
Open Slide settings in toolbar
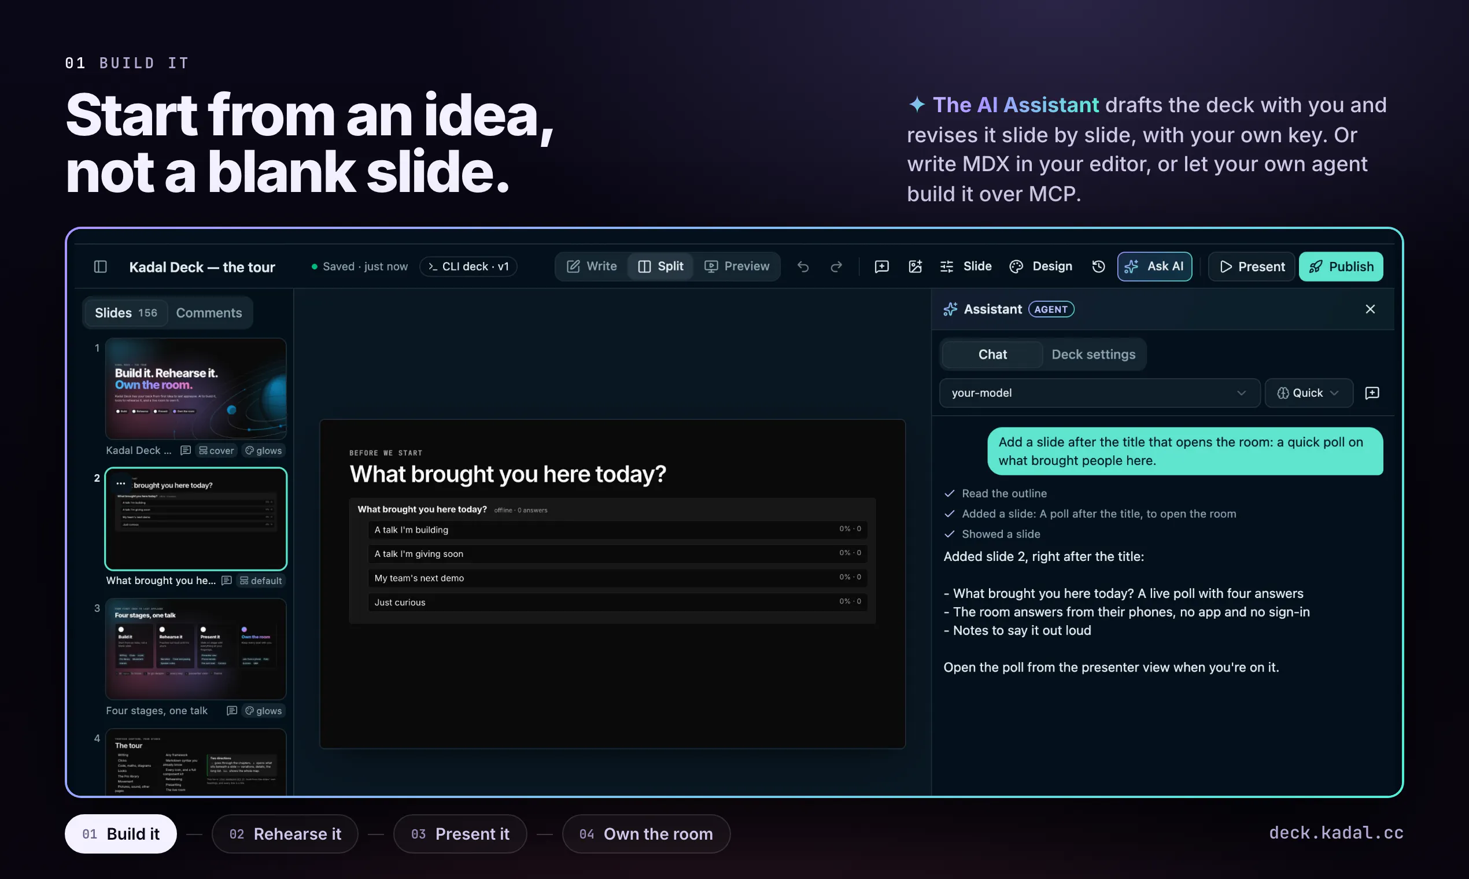tap(965, 267)
